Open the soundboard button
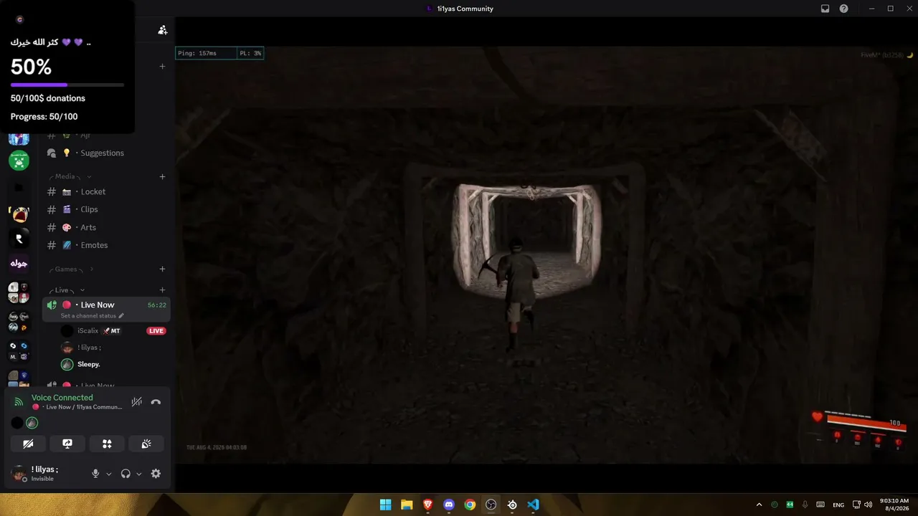Screen dimensions: 918x516 click(x=146, y=444)
